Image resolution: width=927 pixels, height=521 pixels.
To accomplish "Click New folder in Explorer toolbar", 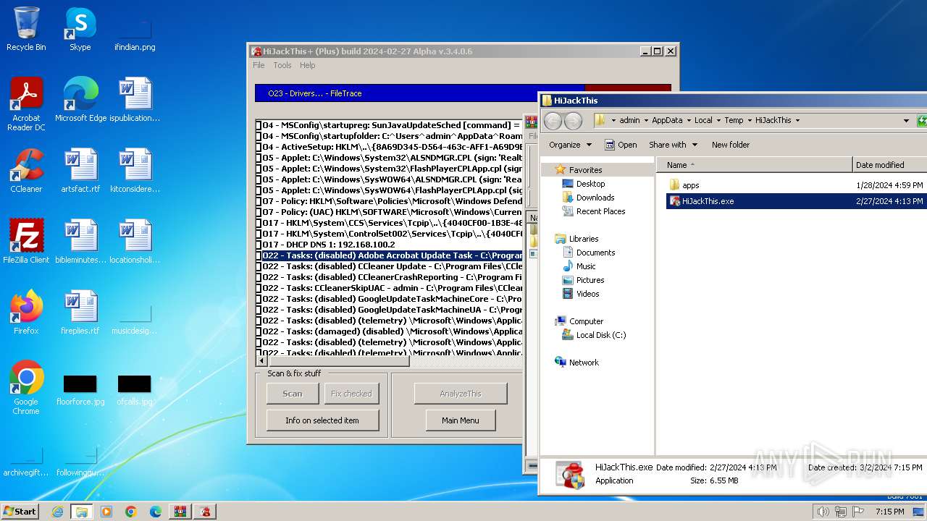I will (731, 145).
